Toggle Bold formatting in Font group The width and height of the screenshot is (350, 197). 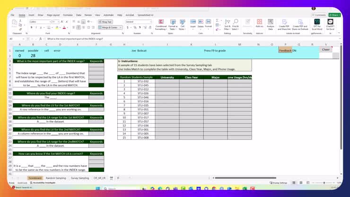pos(32,27)
